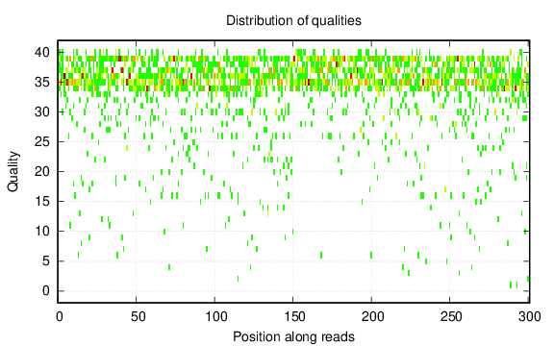The width and height of the screenshot is (554, 346).
Task: Click the 'Position along reads' x-axis label
Action: click(x=293, y=336)
